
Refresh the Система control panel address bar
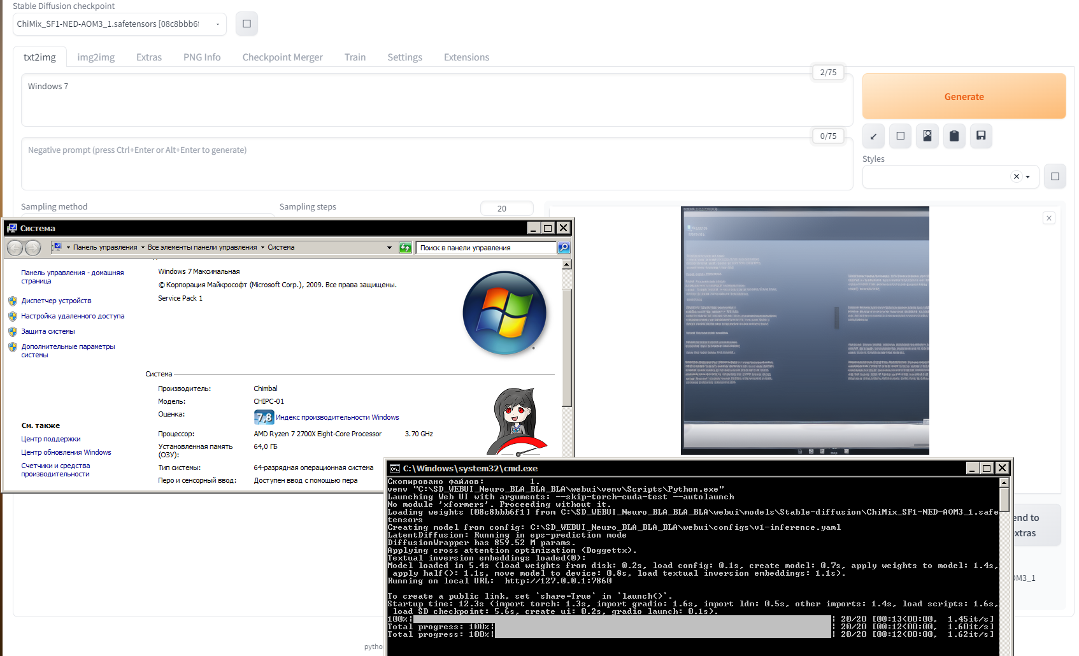click(x=405, y=248)
